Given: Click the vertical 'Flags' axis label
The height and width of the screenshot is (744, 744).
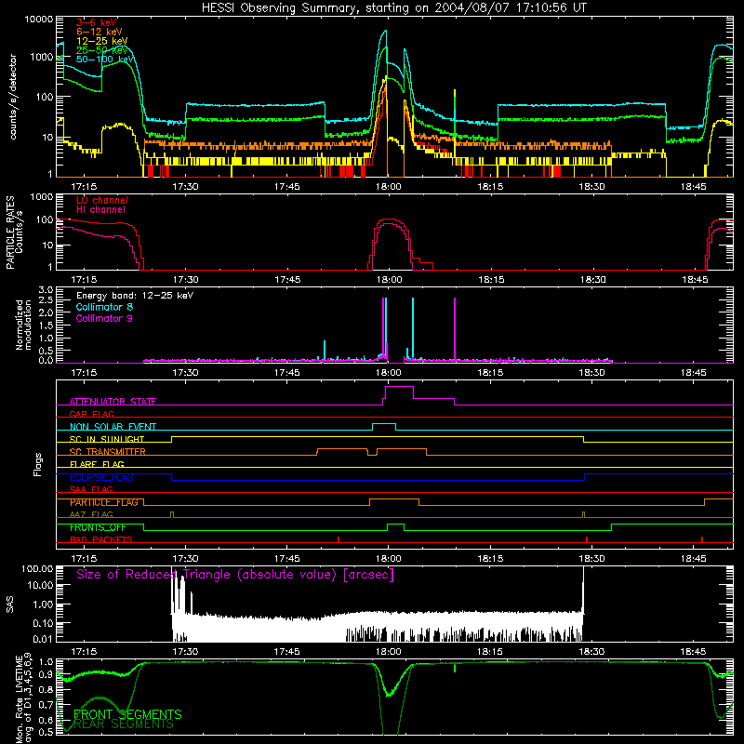Looking at the screenshot, I should tap(37, 464).
